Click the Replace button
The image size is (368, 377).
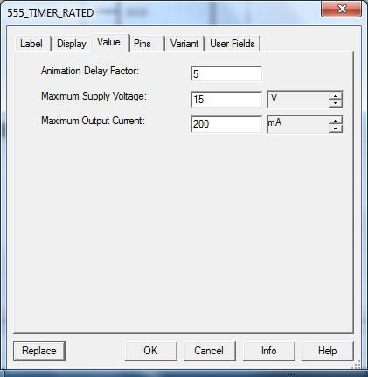[39, 351]
